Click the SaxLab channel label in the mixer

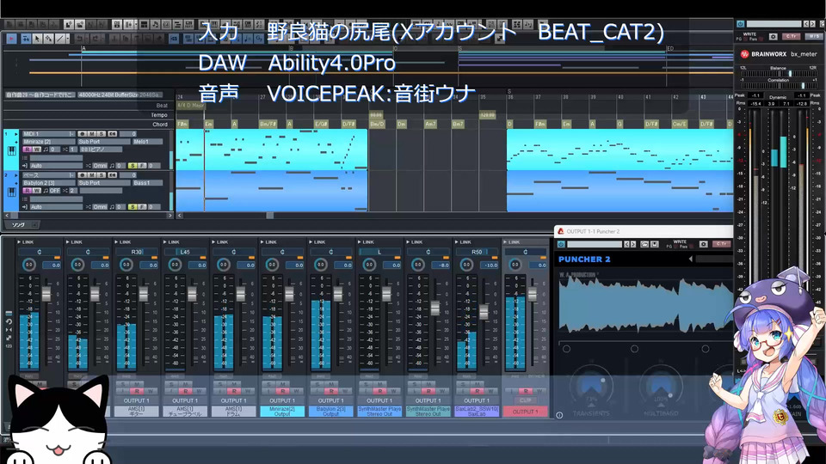pyautogui.click(x=476, y=412)
